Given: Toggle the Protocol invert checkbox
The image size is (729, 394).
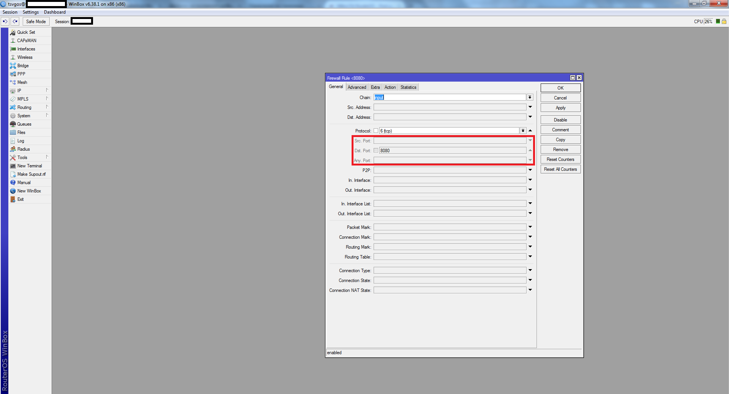Looking at the screenshot, I should click(376, 131).
